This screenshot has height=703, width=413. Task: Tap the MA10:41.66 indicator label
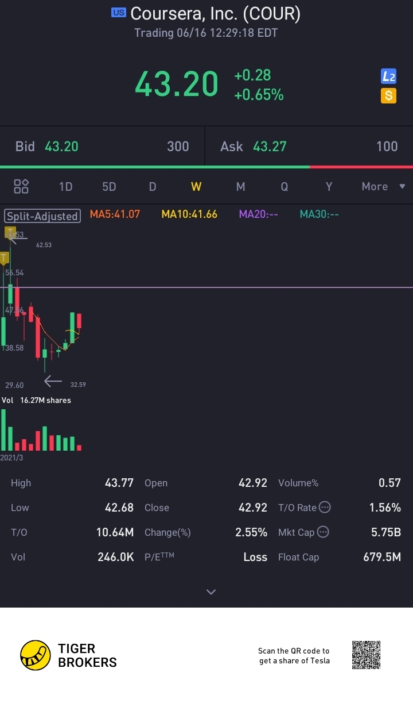coord(189,214)
